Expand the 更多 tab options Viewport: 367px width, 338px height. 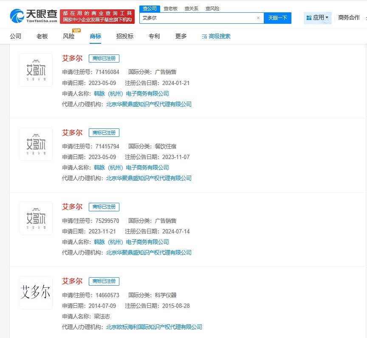tap(181, 37)
